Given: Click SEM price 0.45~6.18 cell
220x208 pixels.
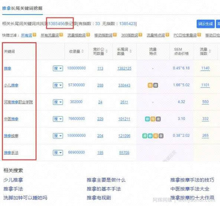Looking at the screenshot, I should tap(181, 68).
